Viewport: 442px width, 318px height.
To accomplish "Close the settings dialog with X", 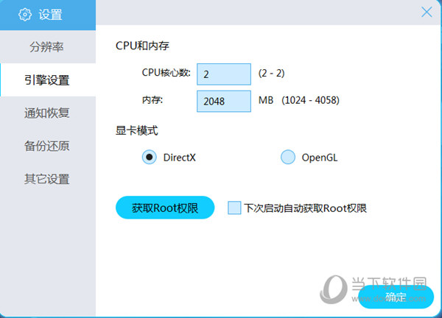I will [427, 12].
